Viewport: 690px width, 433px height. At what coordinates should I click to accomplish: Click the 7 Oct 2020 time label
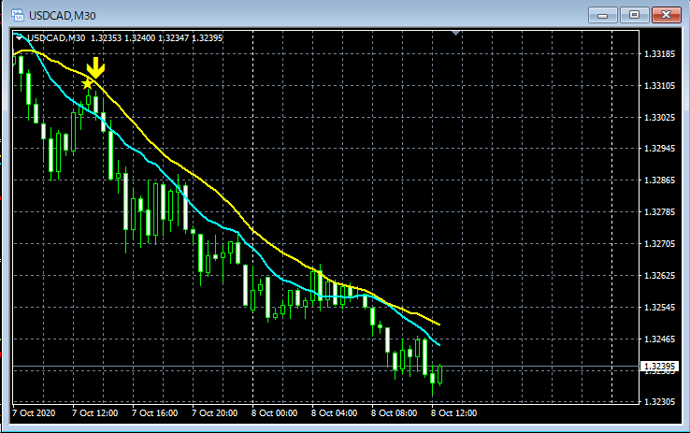(34, 413)
